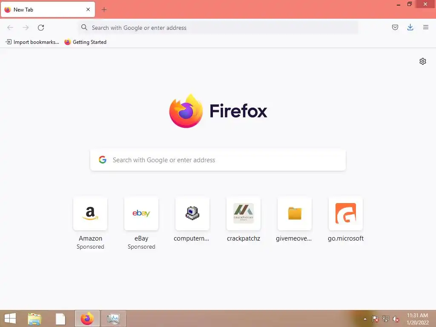Focus the Google search box on page
Viewport: 436px width, 327px height.
pos(218,160)
